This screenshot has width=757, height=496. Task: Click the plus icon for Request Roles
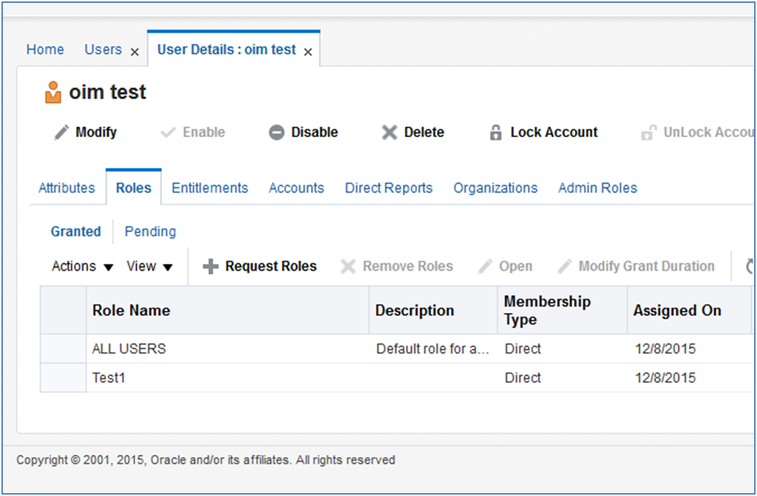210,267
